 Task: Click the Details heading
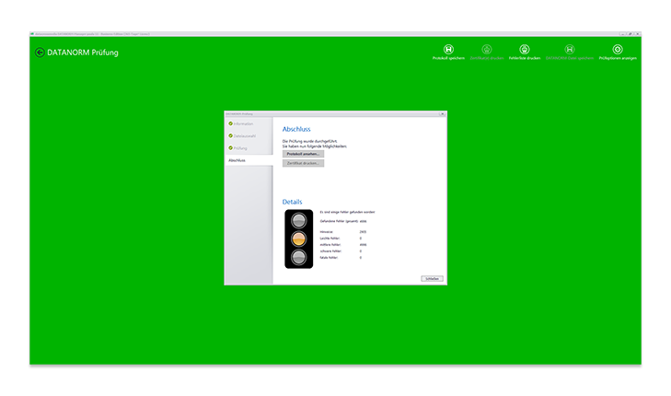click(x=292, y=202)
